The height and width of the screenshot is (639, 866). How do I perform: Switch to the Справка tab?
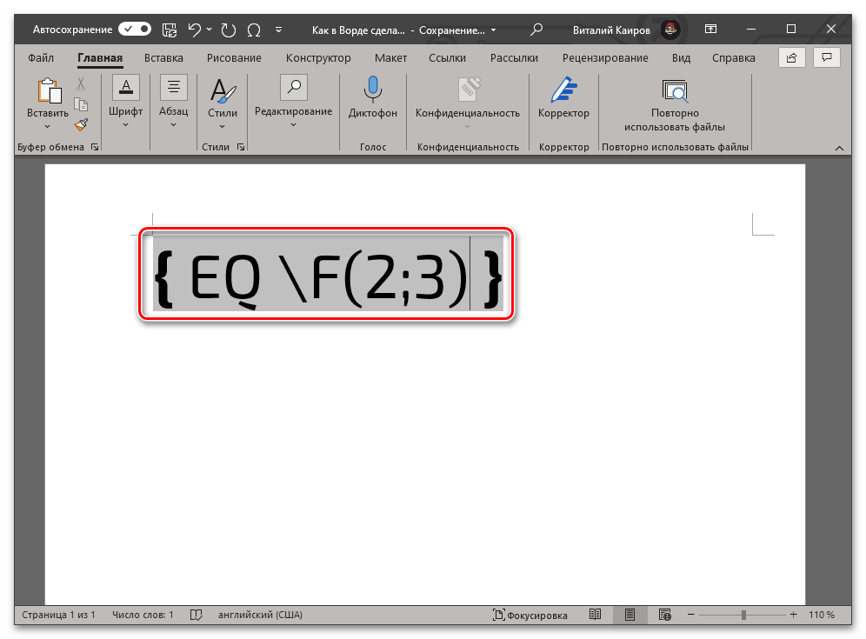[734, 57]
